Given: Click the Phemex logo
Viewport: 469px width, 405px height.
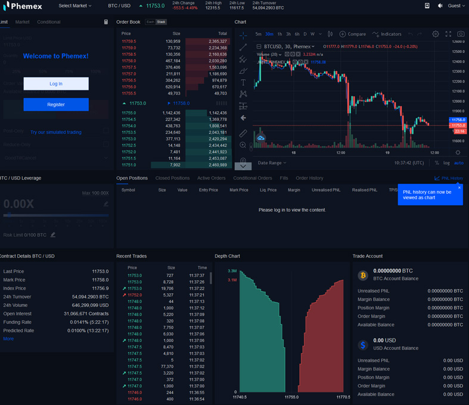Looking at the screenshot, I should (x=23, y=6).
